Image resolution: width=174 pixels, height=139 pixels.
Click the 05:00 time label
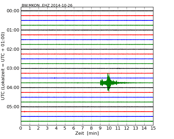[x=13, y=107]
